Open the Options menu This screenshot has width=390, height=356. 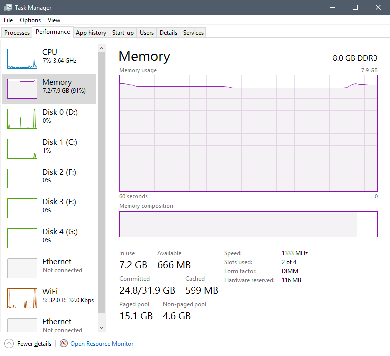click(30, 20)
